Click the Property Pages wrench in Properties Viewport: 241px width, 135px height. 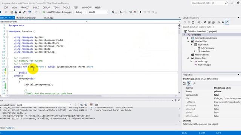coord(194,83)
